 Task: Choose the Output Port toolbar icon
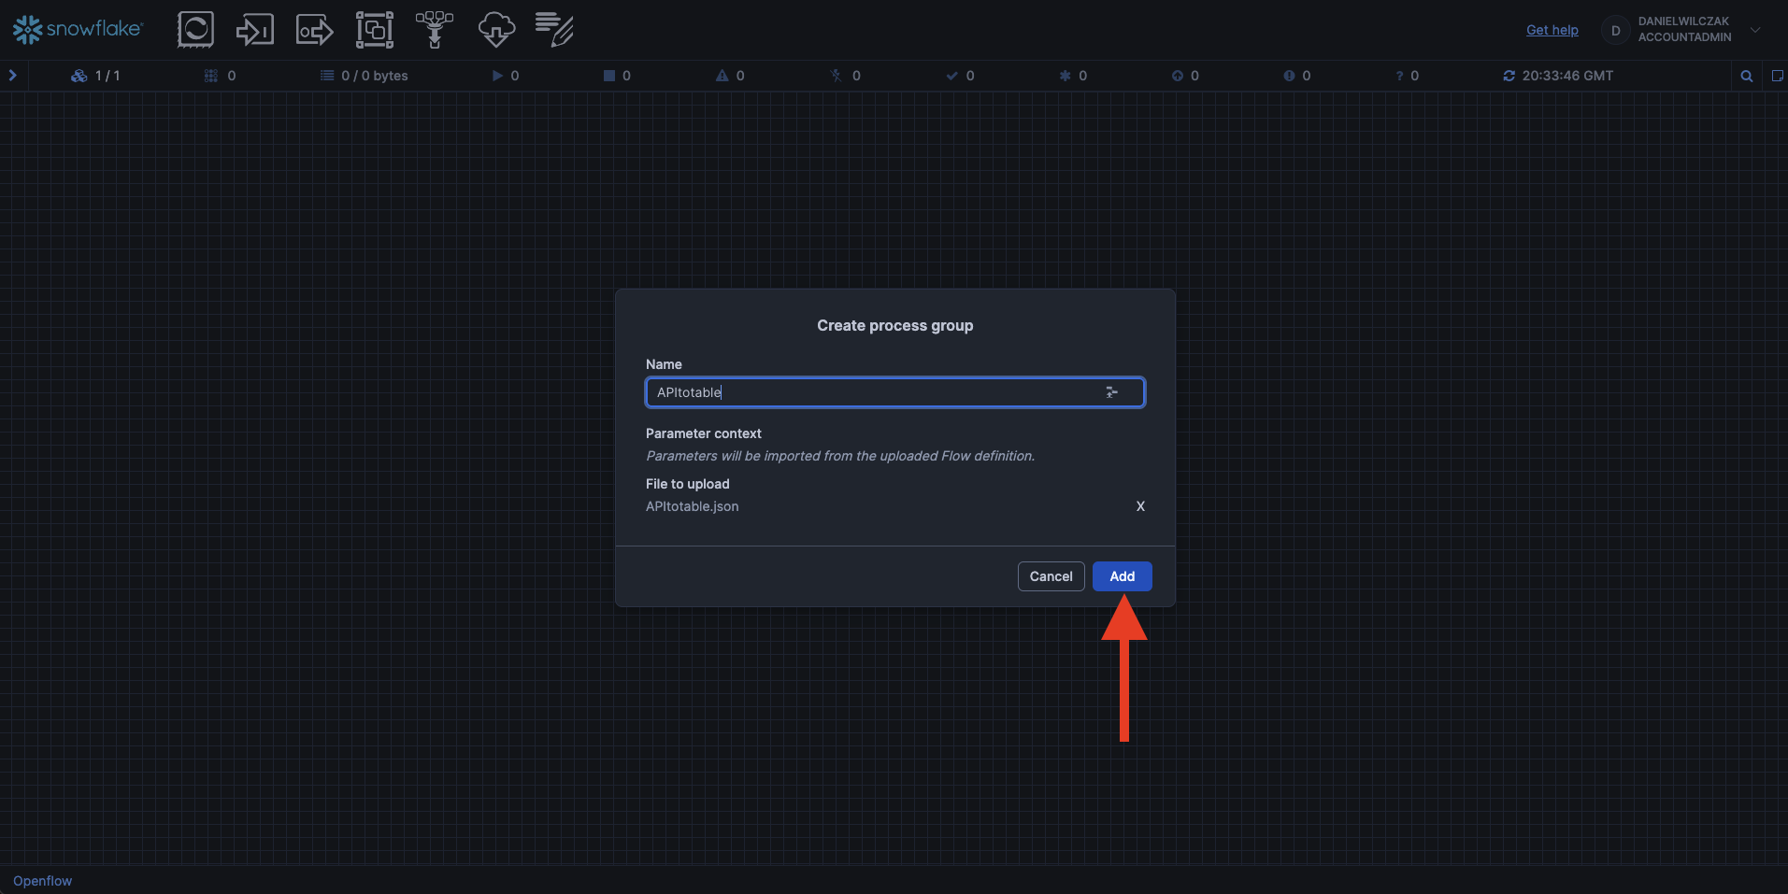[x=314, y=30]
